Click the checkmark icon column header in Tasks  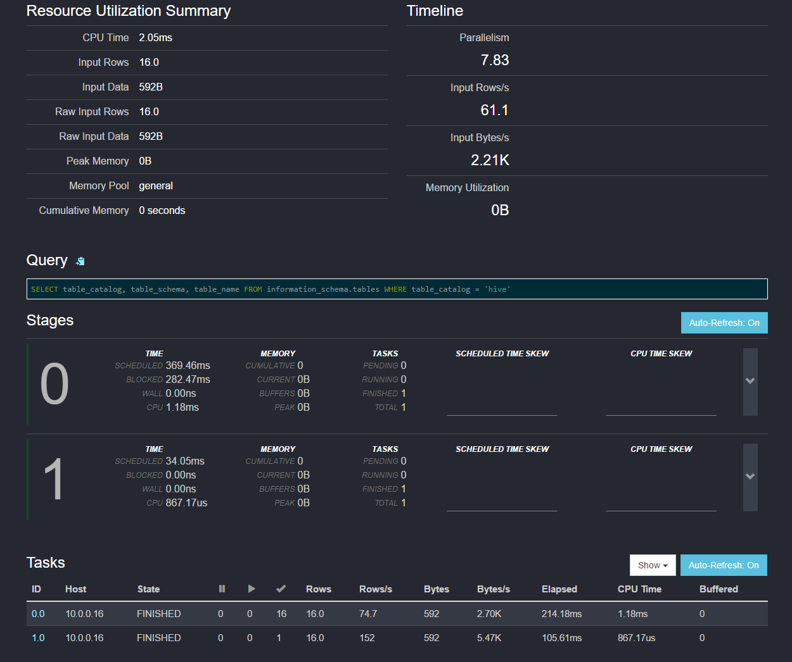(x=281, y=589)
